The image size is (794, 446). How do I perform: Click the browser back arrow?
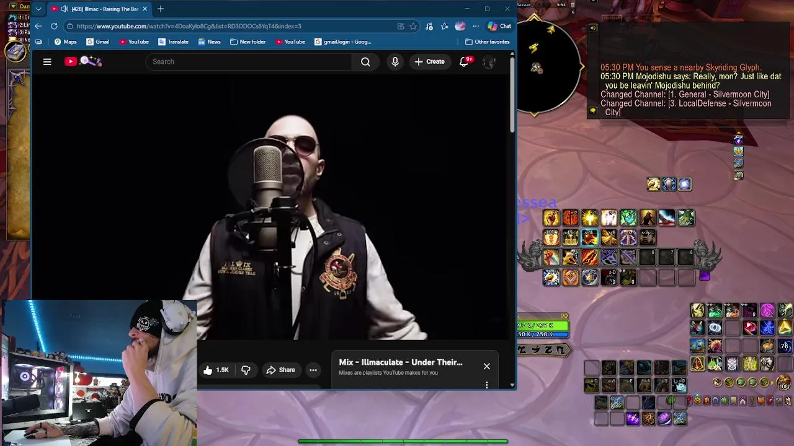click(38, 26)
